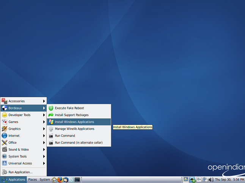Click the system monitor tray icon
This screenshot has height=183, width=245.
tap(186, 179)
